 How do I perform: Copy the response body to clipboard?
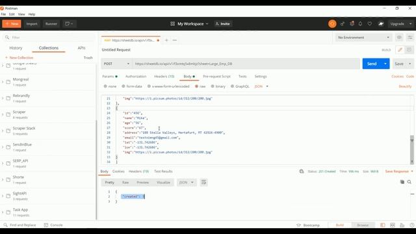pos(402,182)
